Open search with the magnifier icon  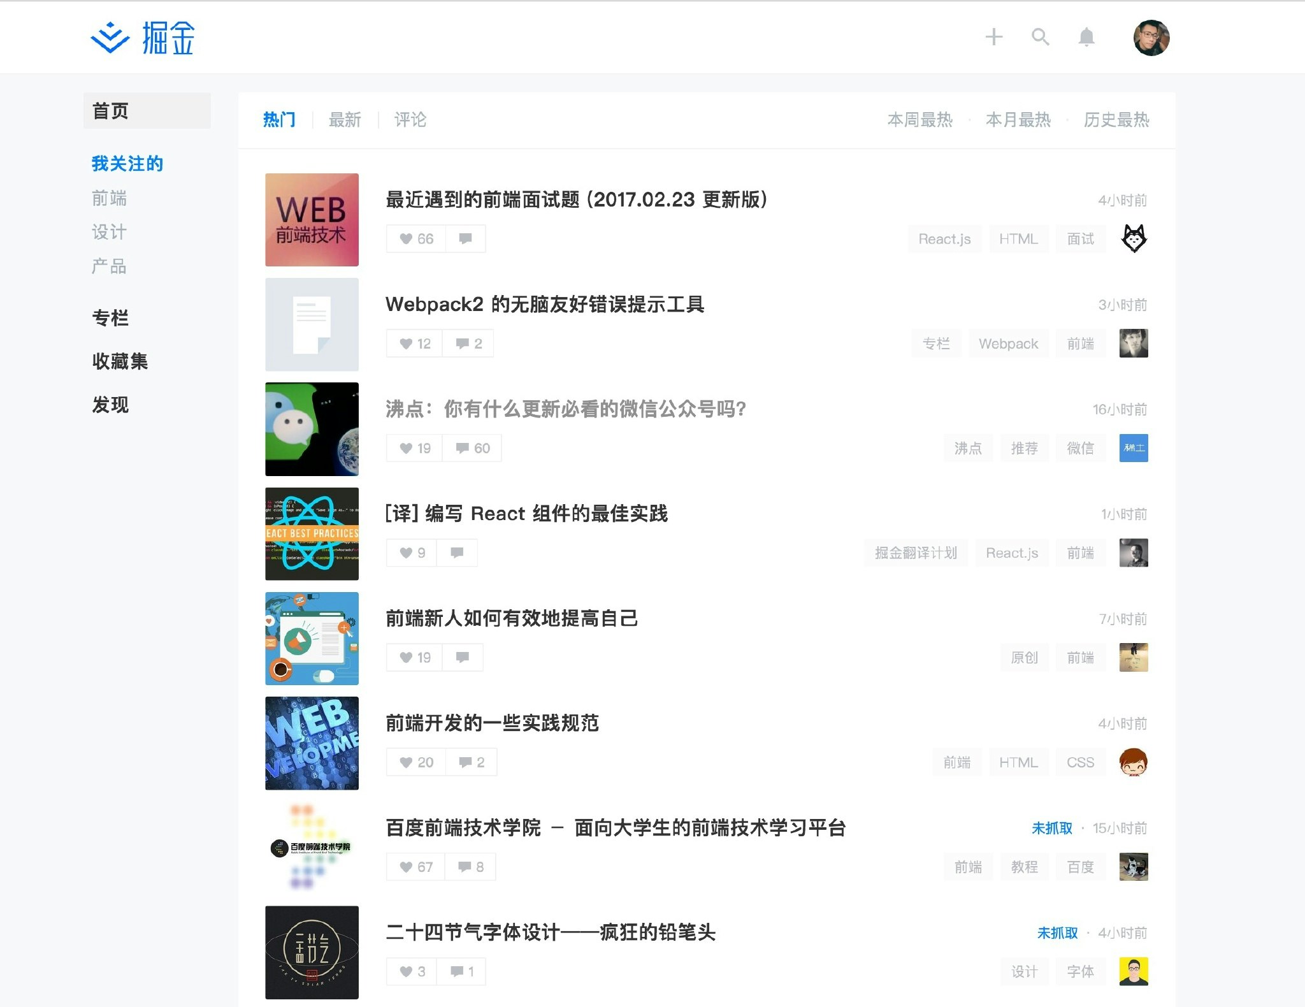pyautogui.click(x=1040, y=37)
